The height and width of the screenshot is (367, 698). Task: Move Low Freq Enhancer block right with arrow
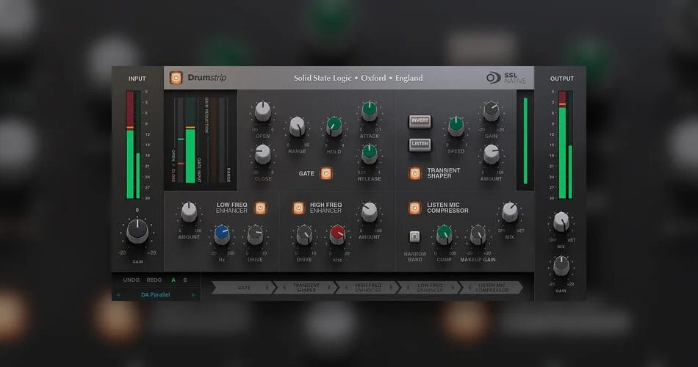(x=453, y=288)
